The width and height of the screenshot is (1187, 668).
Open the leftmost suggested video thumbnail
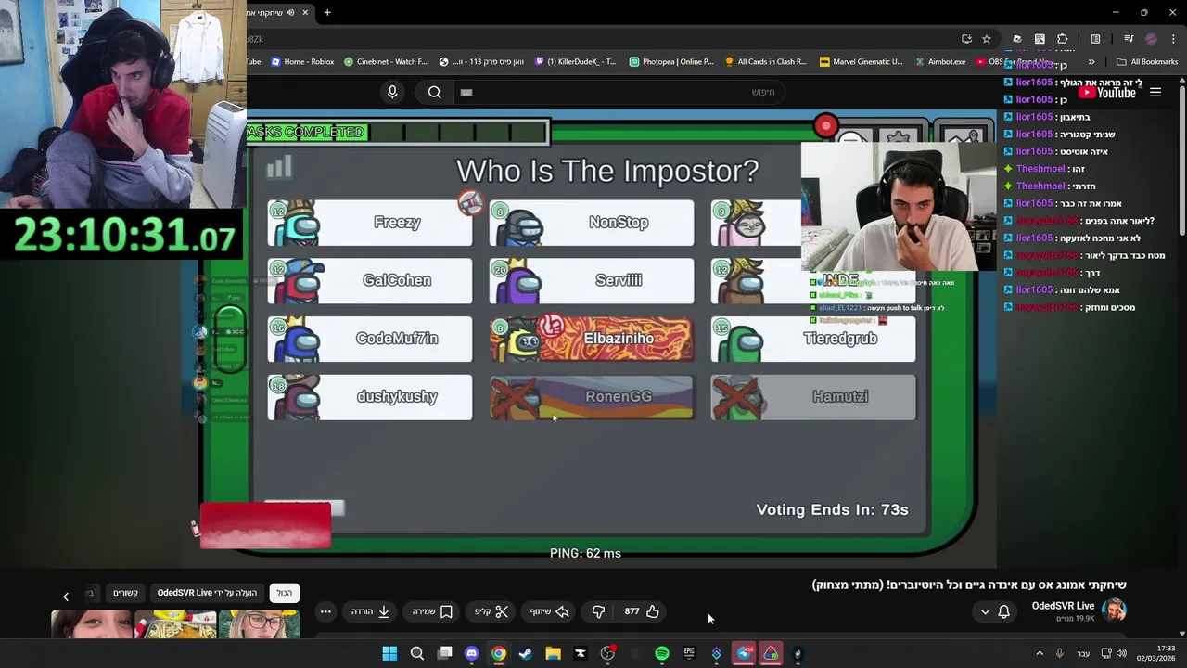click(93, 624)
